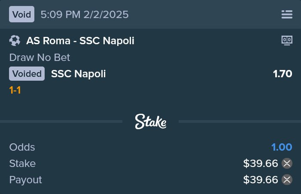Click the currency icon beside Stake amount
The image size is (301, 194).
287,164
